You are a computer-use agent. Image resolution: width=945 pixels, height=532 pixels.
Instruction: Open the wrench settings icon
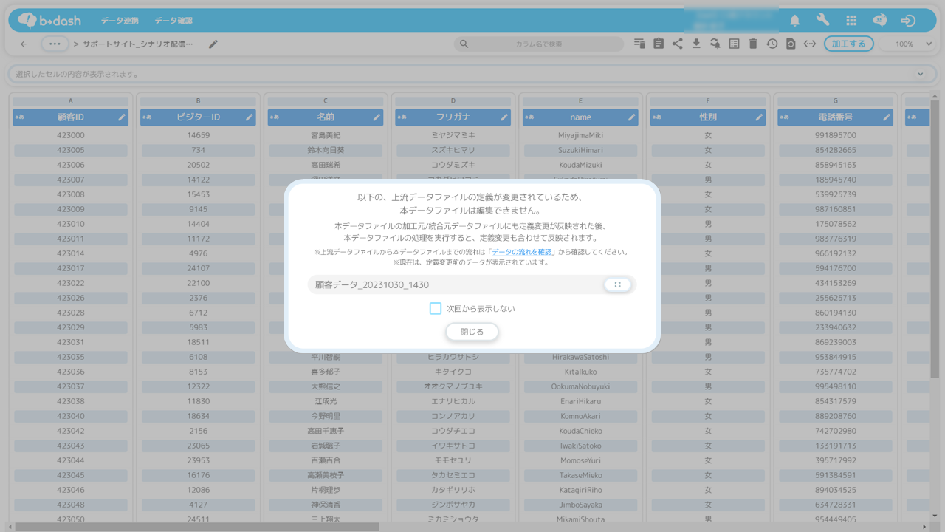point(822,21)
